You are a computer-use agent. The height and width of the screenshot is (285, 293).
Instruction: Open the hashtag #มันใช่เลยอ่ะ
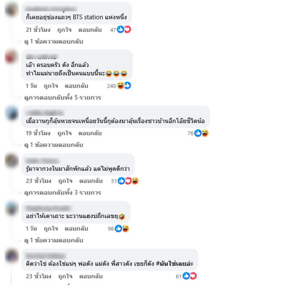(x=175, y=263)
